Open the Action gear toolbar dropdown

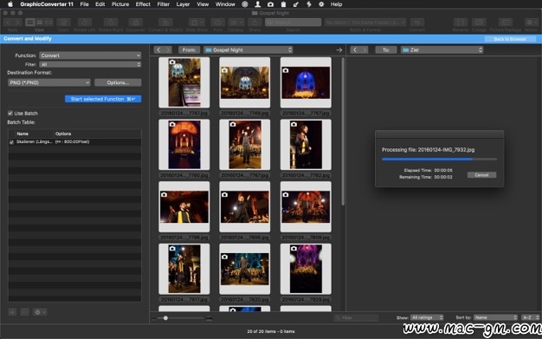coord(531,23)
